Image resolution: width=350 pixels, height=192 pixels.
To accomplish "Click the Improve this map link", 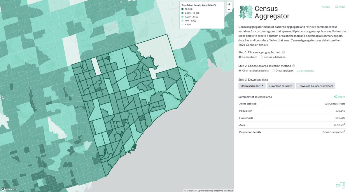I will click(x=223, y=190).
